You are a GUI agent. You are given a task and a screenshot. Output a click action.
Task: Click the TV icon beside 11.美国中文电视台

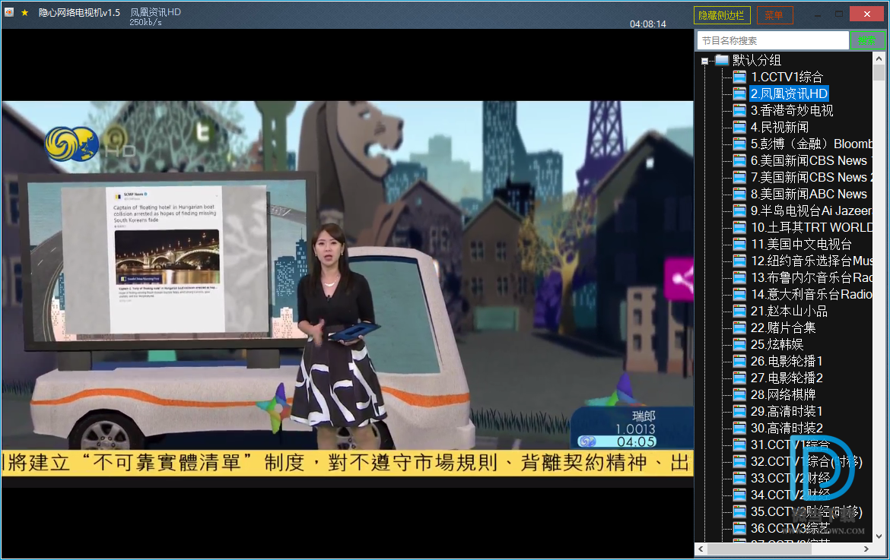pyautogui.click(x=739, y=245)
